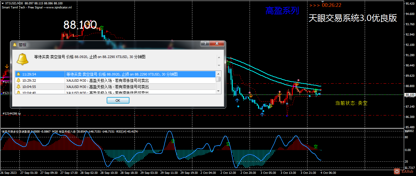Click the up arrow of the alert list scrollbar

(x=218, y=73)
